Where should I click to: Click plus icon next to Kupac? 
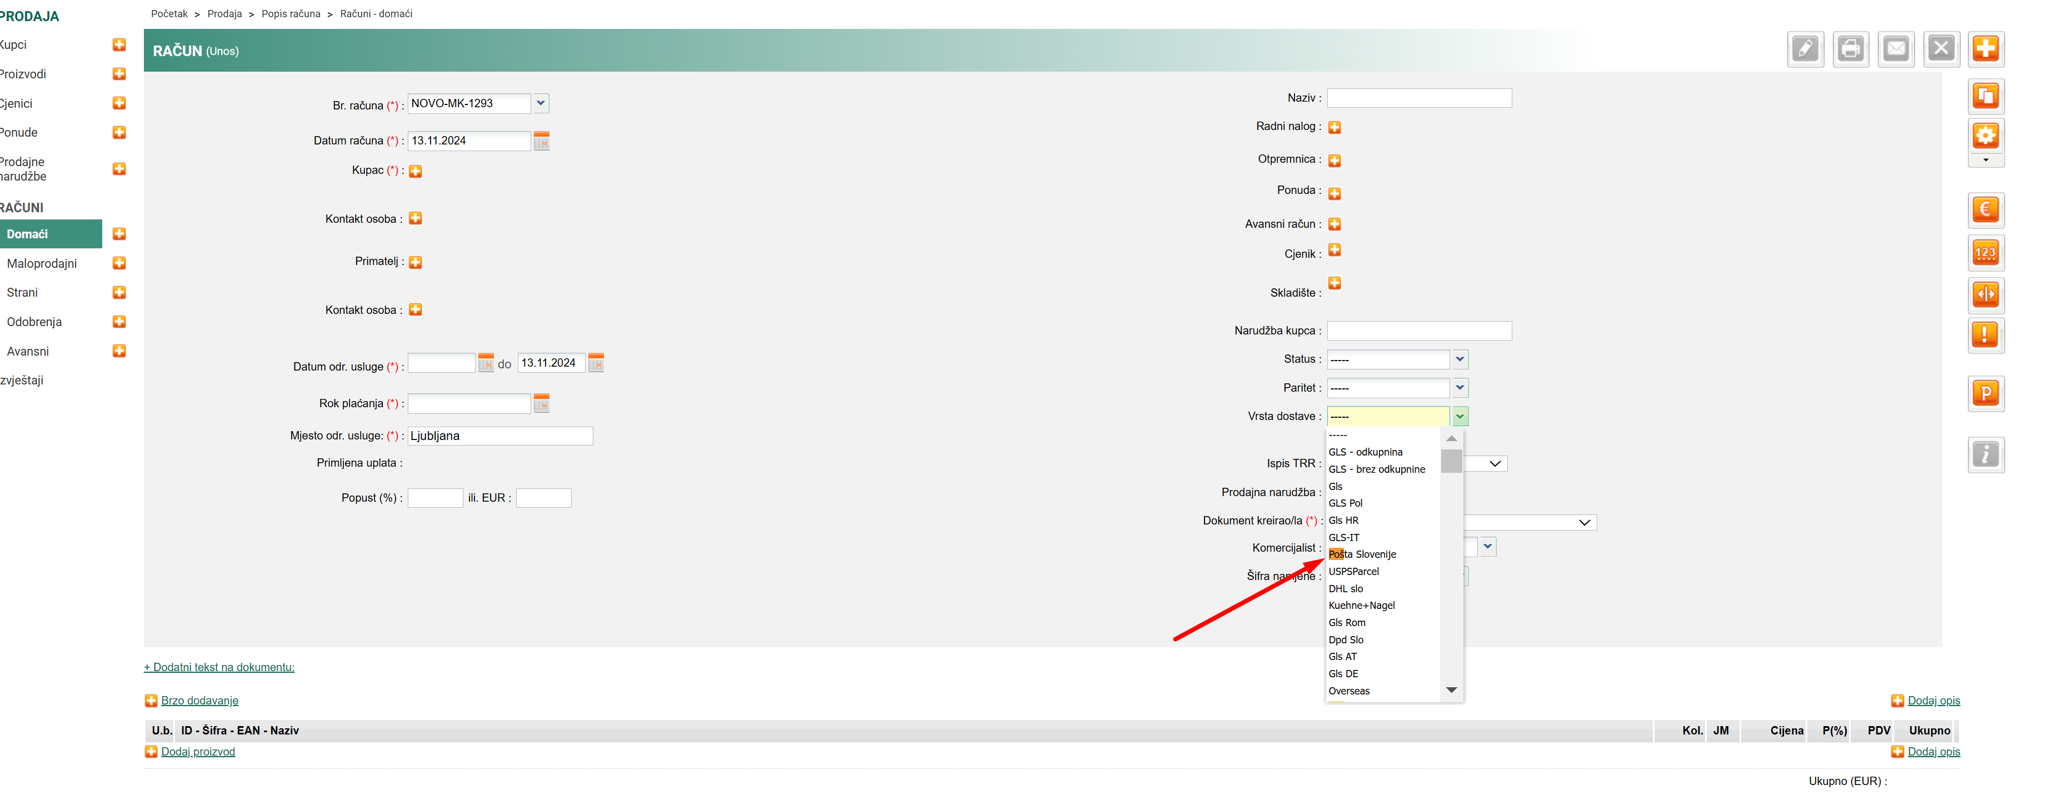point(415,171)
